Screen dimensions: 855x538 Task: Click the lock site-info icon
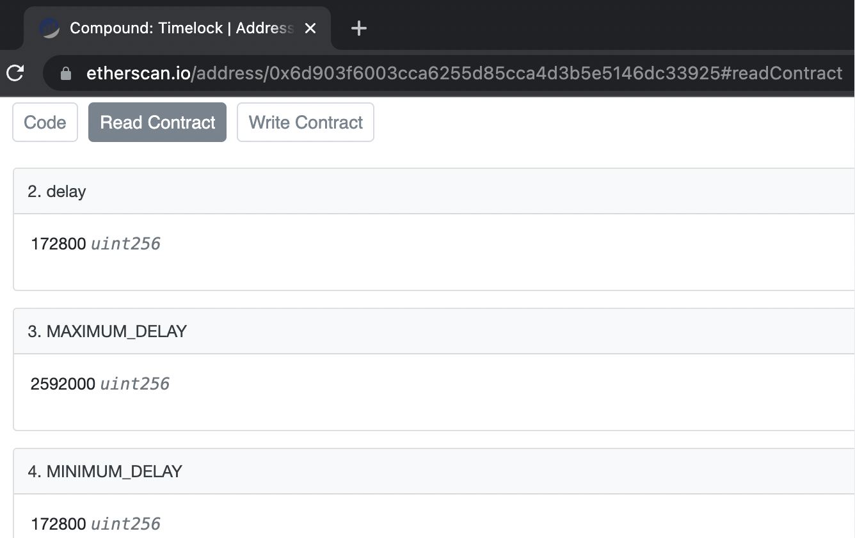[65, 74]
